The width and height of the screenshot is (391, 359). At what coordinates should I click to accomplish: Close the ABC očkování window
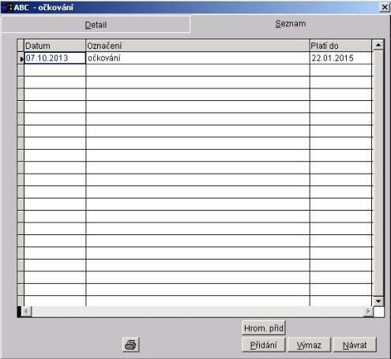pyautogui.click(x=385, y=7)
